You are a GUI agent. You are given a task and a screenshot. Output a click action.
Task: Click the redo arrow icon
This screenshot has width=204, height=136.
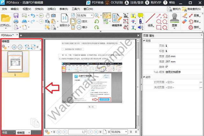(x=33, y=21)
